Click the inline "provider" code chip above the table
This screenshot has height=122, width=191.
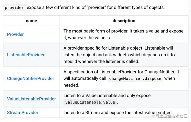14,8
